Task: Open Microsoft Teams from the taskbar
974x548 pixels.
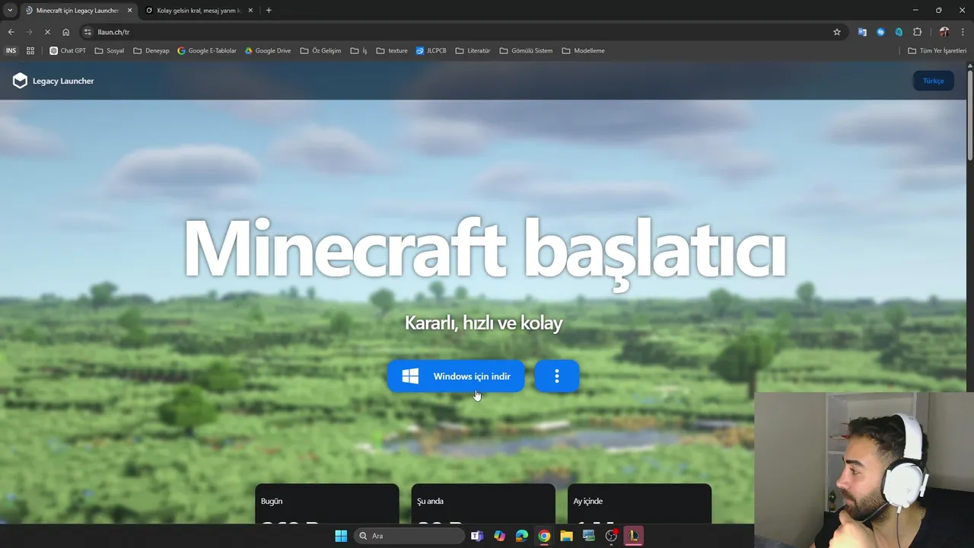Action: click(477, 536)
